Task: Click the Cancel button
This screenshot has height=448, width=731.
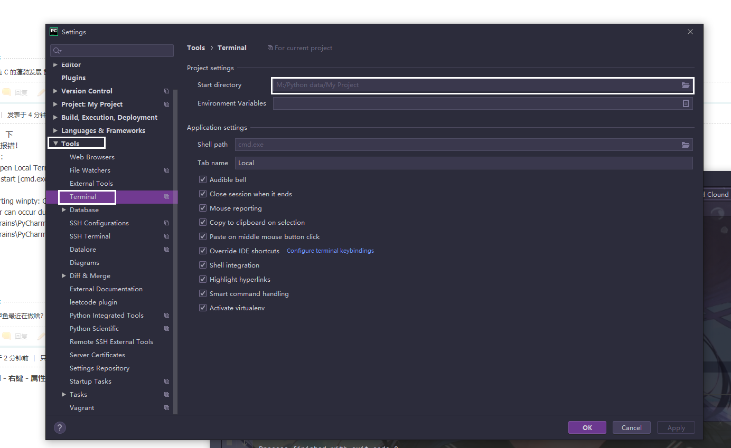Action: [632, 428]
